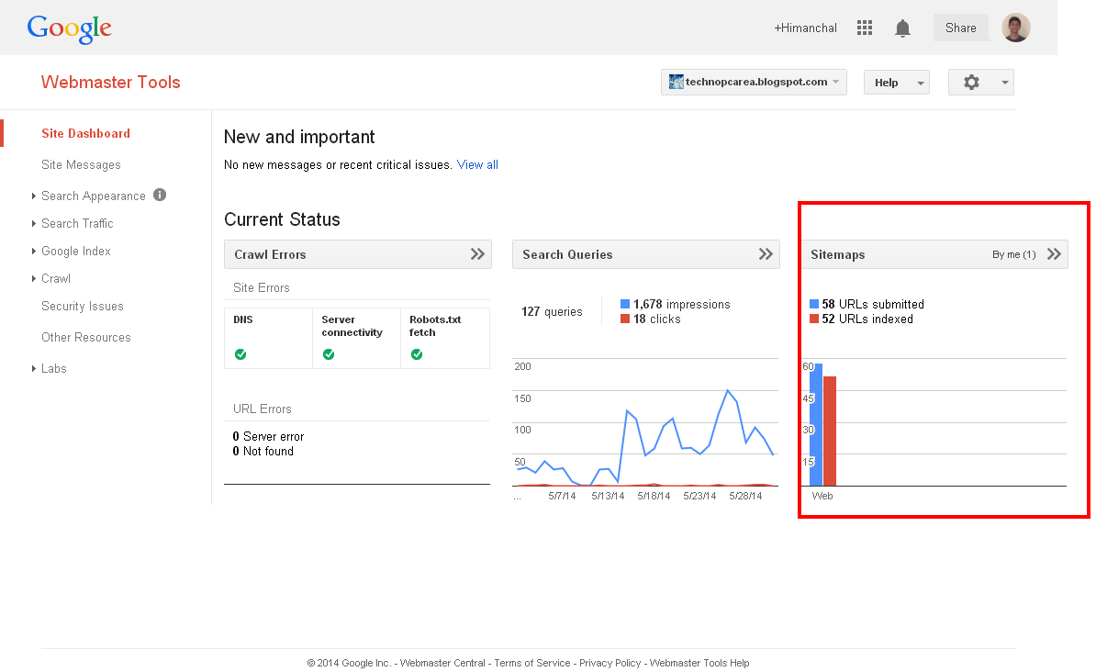This screenshot has width=1096, height=672.
Task: Click the blue URLs submitted legend swatch
Action: click(x=813, y=304)
